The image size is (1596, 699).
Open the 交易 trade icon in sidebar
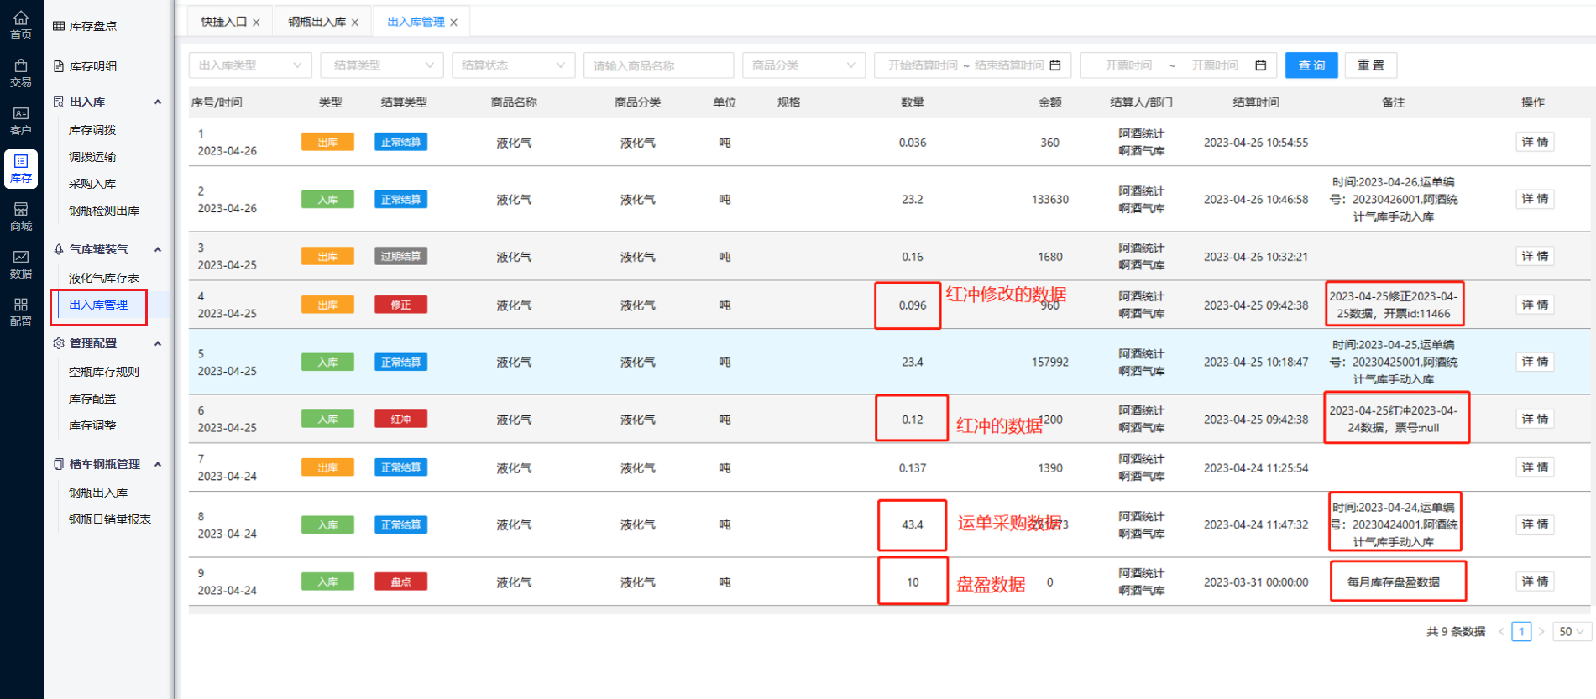pos(21,72)
